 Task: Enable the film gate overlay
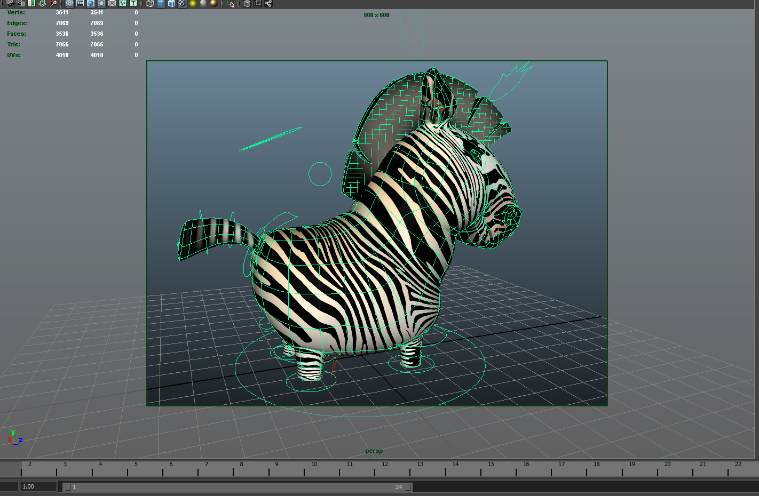tap(79, 3)
